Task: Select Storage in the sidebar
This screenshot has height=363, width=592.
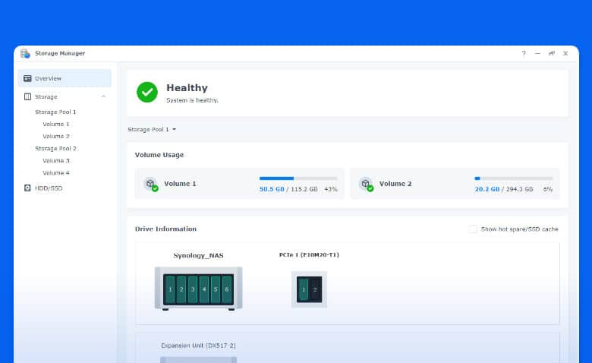Action: coord(46,96)
